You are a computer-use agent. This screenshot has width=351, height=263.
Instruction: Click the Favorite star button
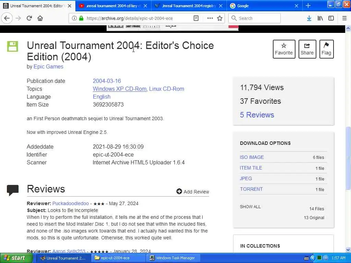(284, 49)
